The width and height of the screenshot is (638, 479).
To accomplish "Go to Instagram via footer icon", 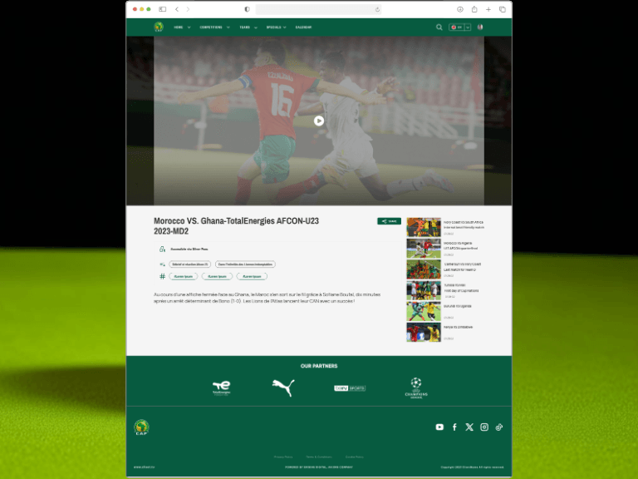I will pos(484,427).
